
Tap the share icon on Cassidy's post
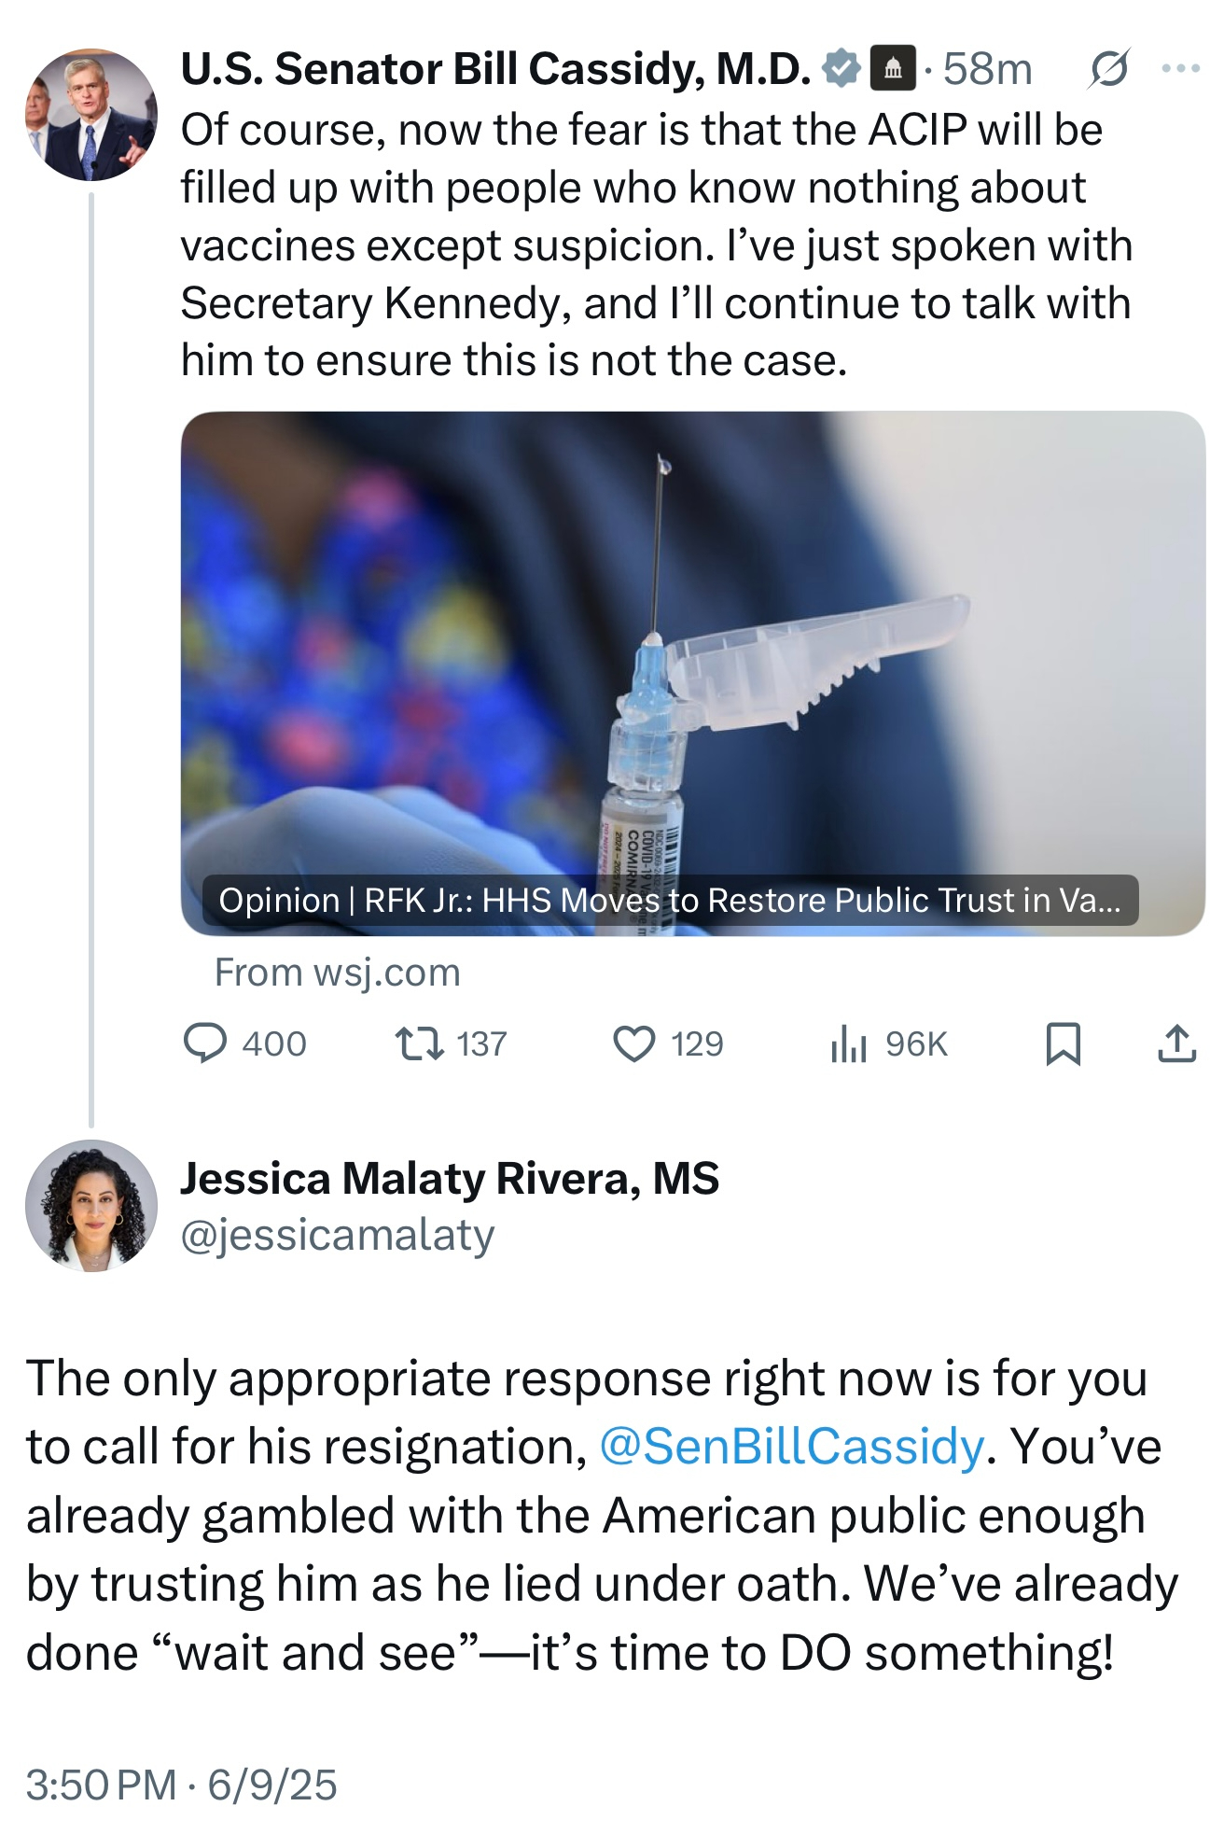pos(1176,1043)
